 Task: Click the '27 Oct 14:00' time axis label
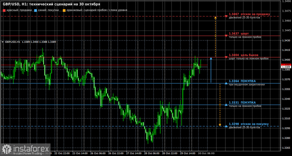click(134, 153)
